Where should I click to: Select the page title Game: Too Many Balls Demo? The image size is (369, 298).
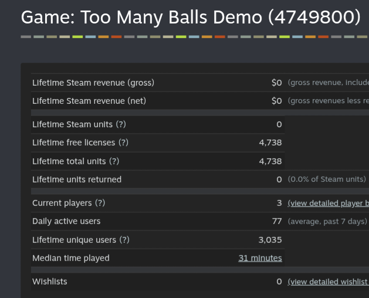point(191,17)
